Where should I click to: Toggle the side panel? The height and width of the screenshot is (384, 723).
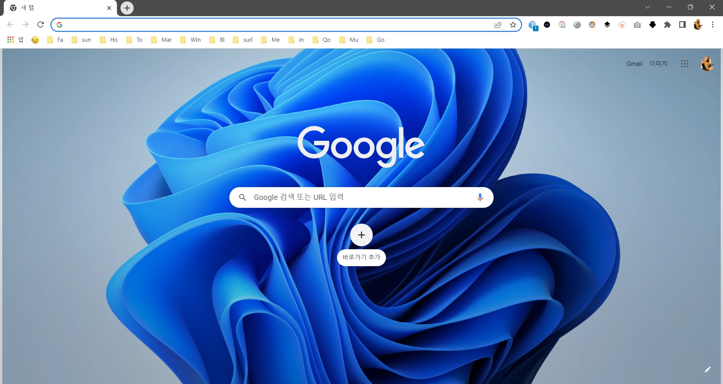(682, 24)
